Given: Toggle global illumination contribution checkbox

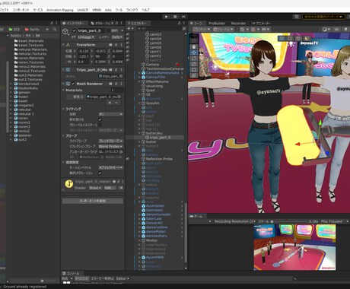Looking at the screenshot, I should [x=100, y=125].
